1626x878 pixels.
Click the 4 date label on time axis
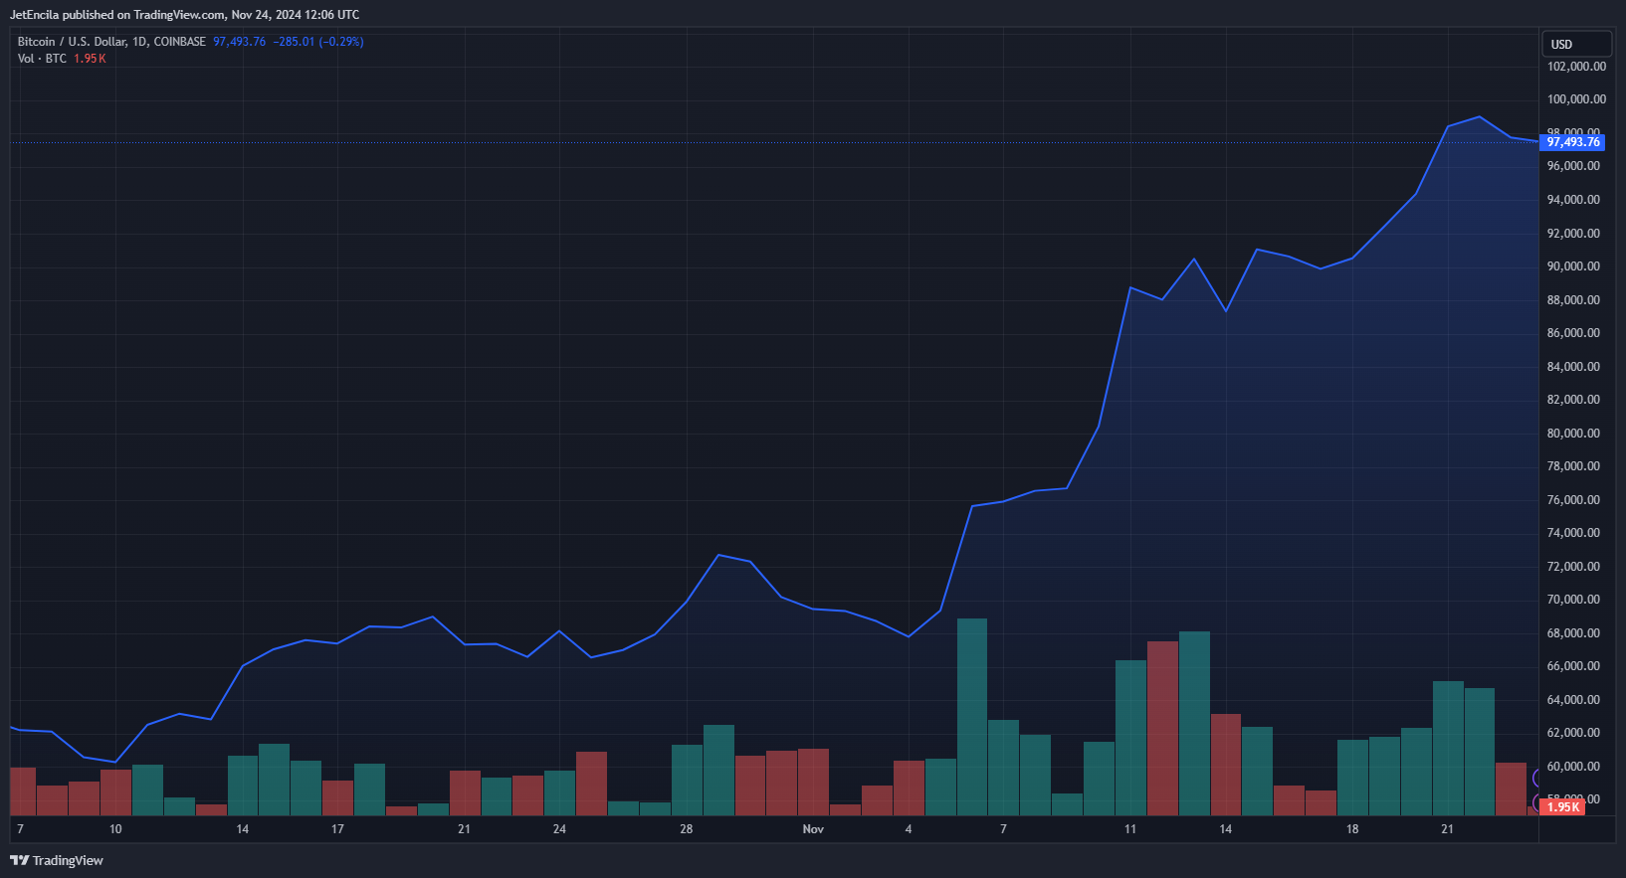(x=909, y=829)
